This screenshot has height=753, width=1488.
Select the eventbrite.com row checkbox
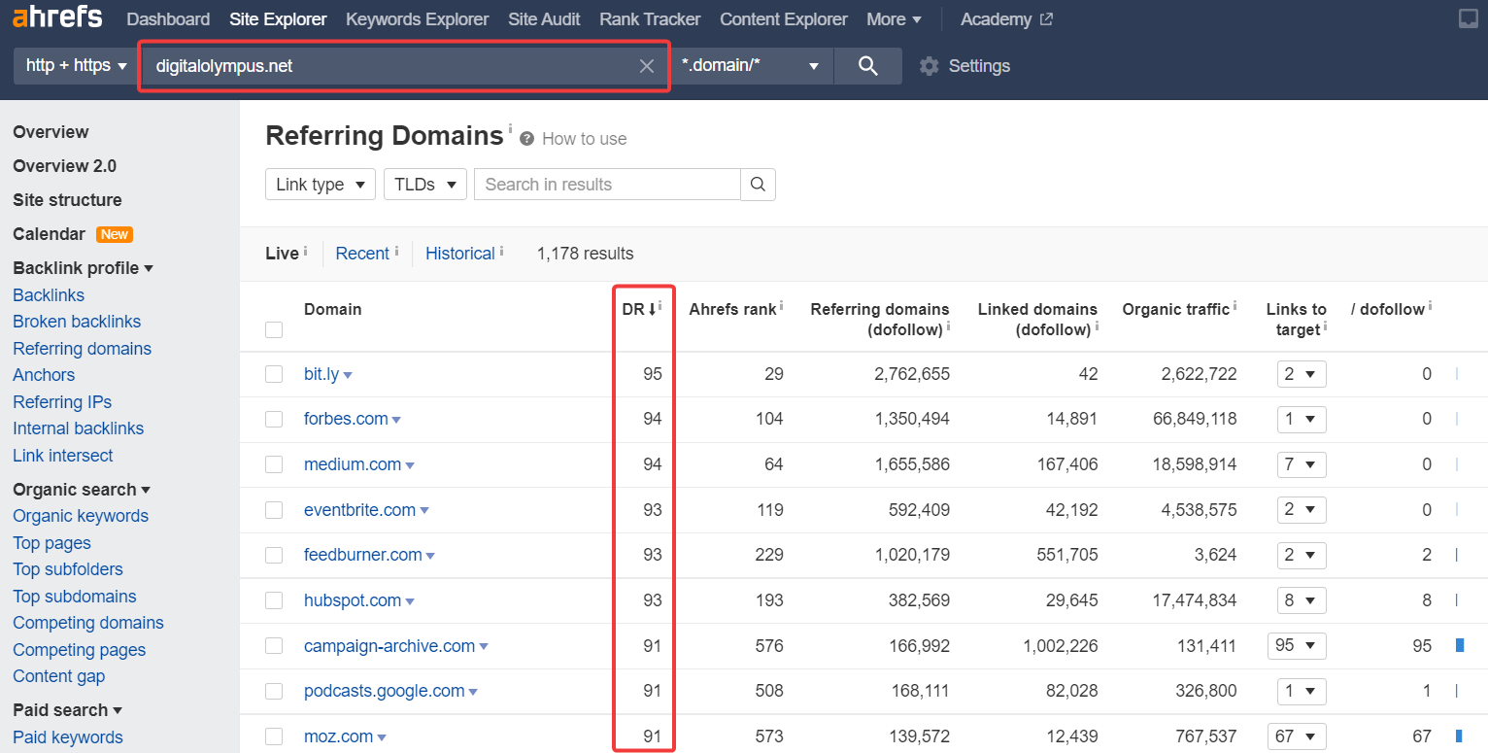click(x=274, y=510)
